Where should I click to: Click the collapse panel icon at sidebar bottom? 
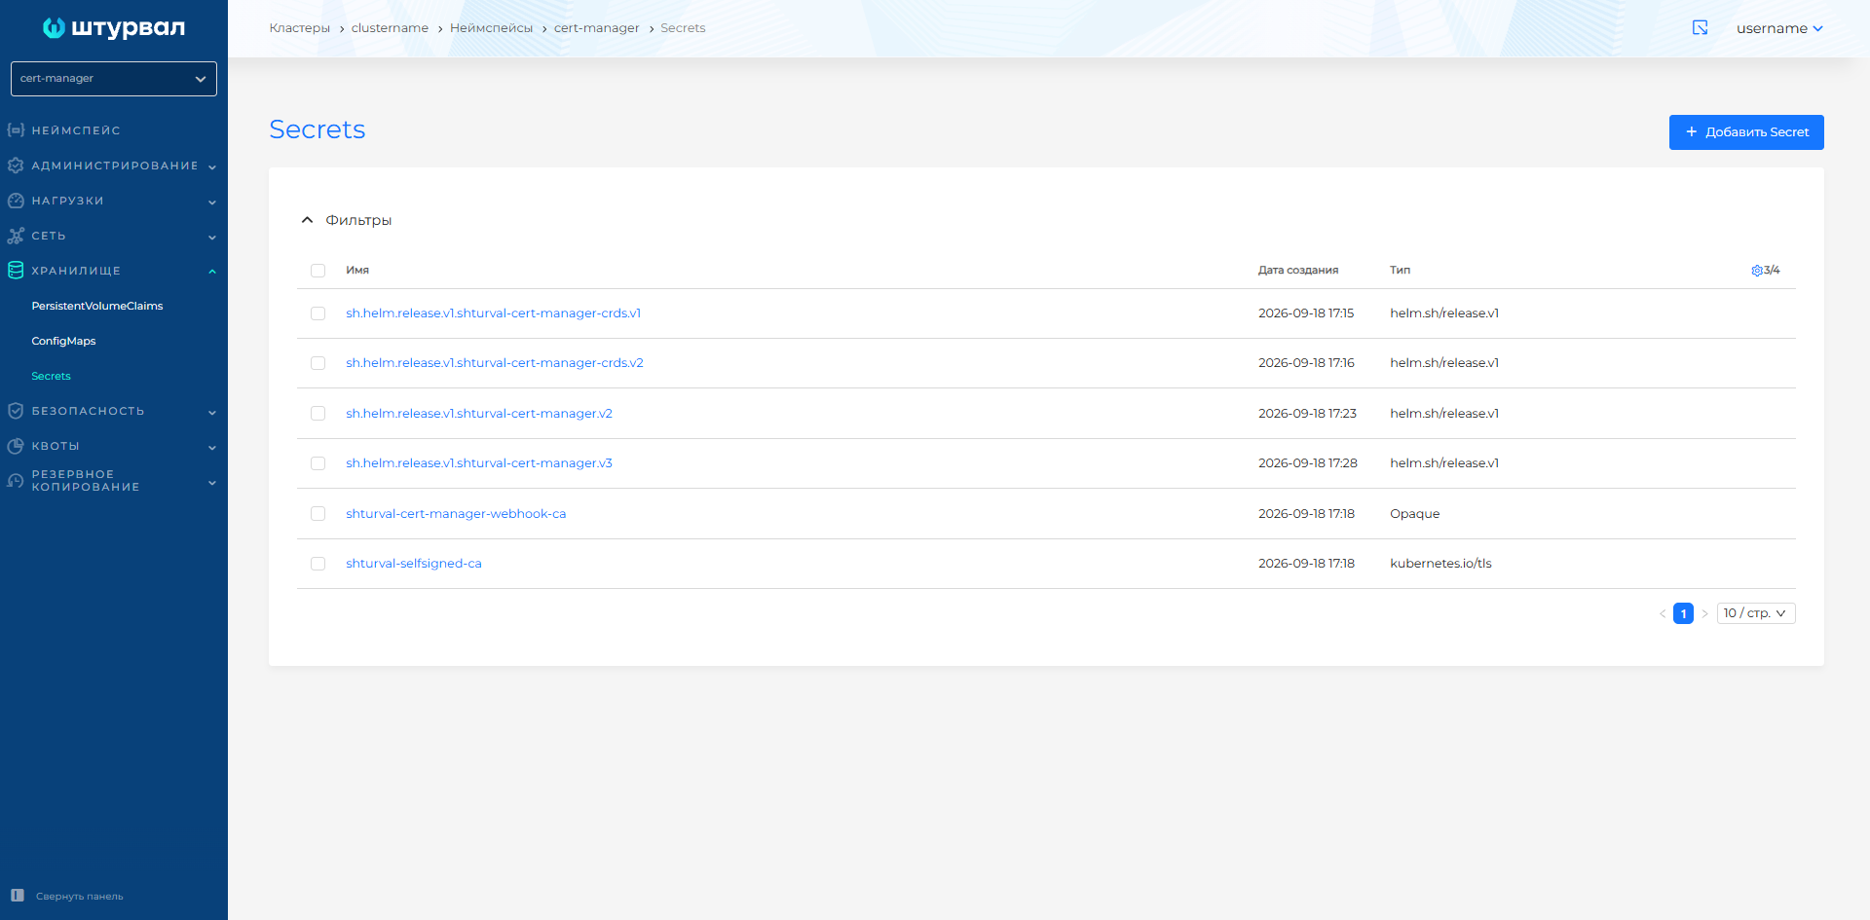18,896
